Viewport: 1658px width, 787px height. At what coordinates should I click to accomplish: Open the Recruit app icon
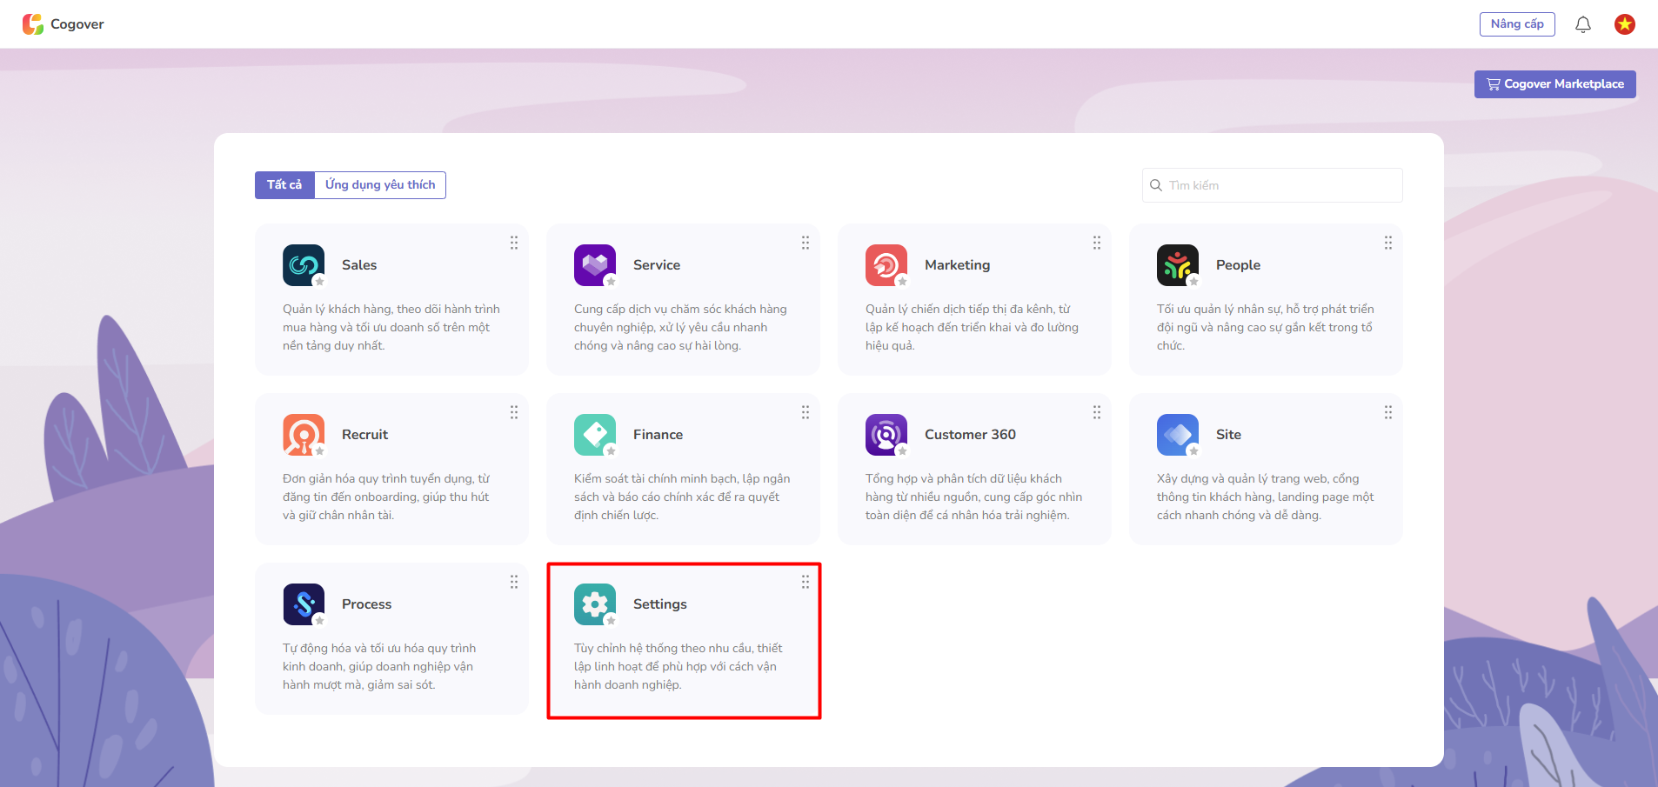(x=304, y=435)
